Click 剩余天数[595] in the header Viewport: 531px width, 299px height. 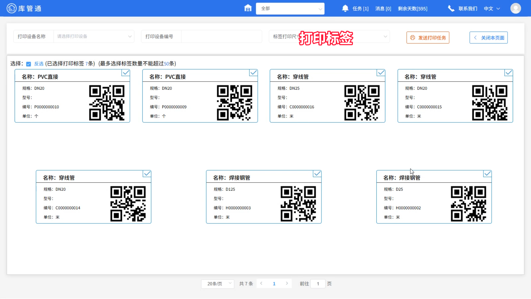click(413, 9)
